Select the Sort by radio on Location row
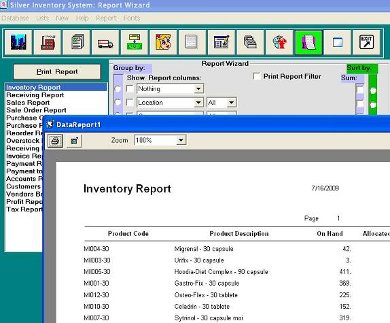Image resolution: width=390 pixels, height=323 pixels. tap(373, 105)
